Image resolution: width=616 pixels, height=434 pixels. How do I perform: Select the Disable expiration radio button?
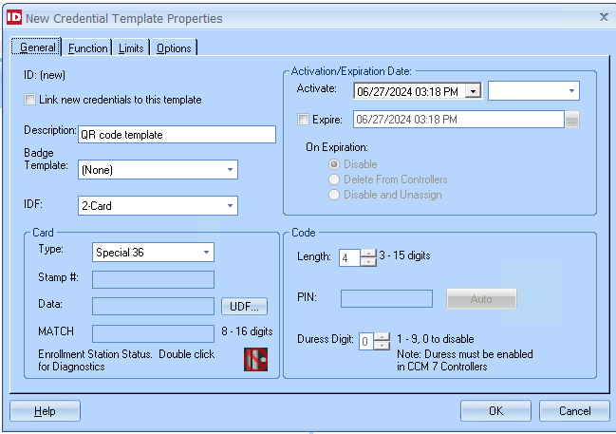[x=334, y=164]
